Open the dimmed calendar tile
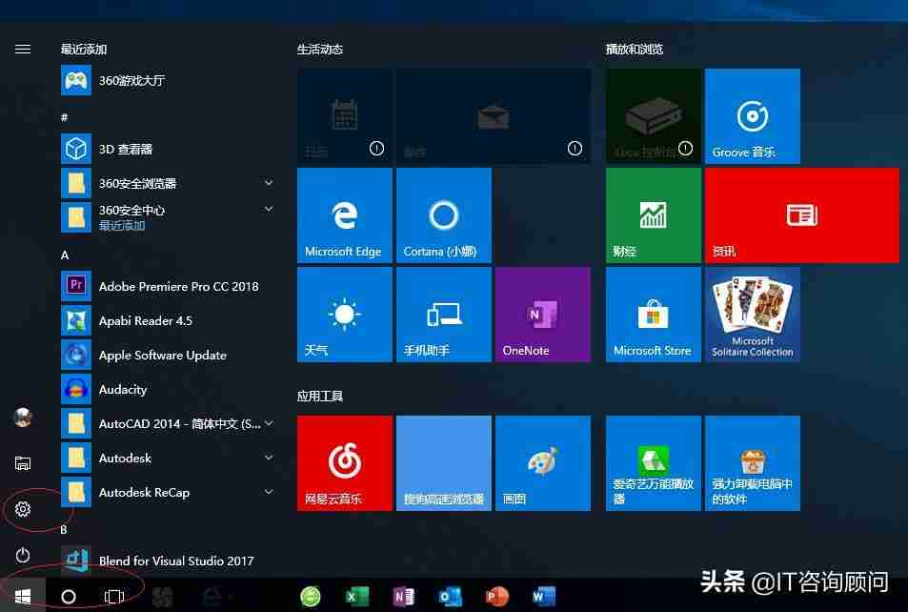Screen dimensions: 908x612 pyautogui.click(x=345, y=116)
